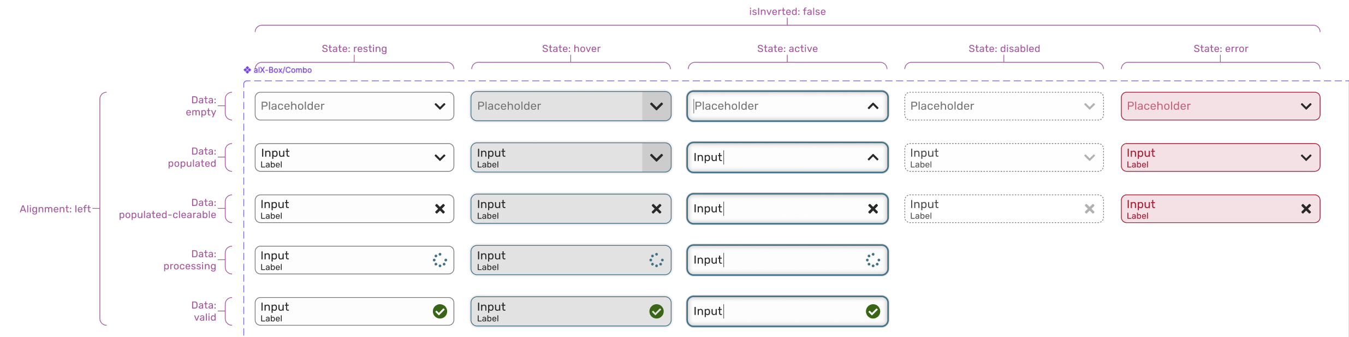Screen dimensions: 1349x337
Task: Expand the resting empty Placeholder dropdown chevron
Action: coord(440,106)
